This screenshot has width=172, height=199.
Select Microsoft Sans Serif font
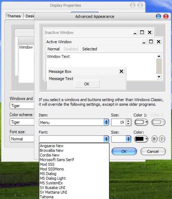57,160
